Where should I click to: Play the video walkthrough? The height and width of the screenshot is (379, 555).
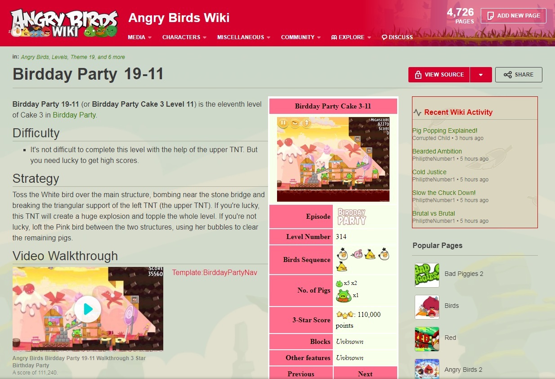pyautogui.click(x=88, y=309)
